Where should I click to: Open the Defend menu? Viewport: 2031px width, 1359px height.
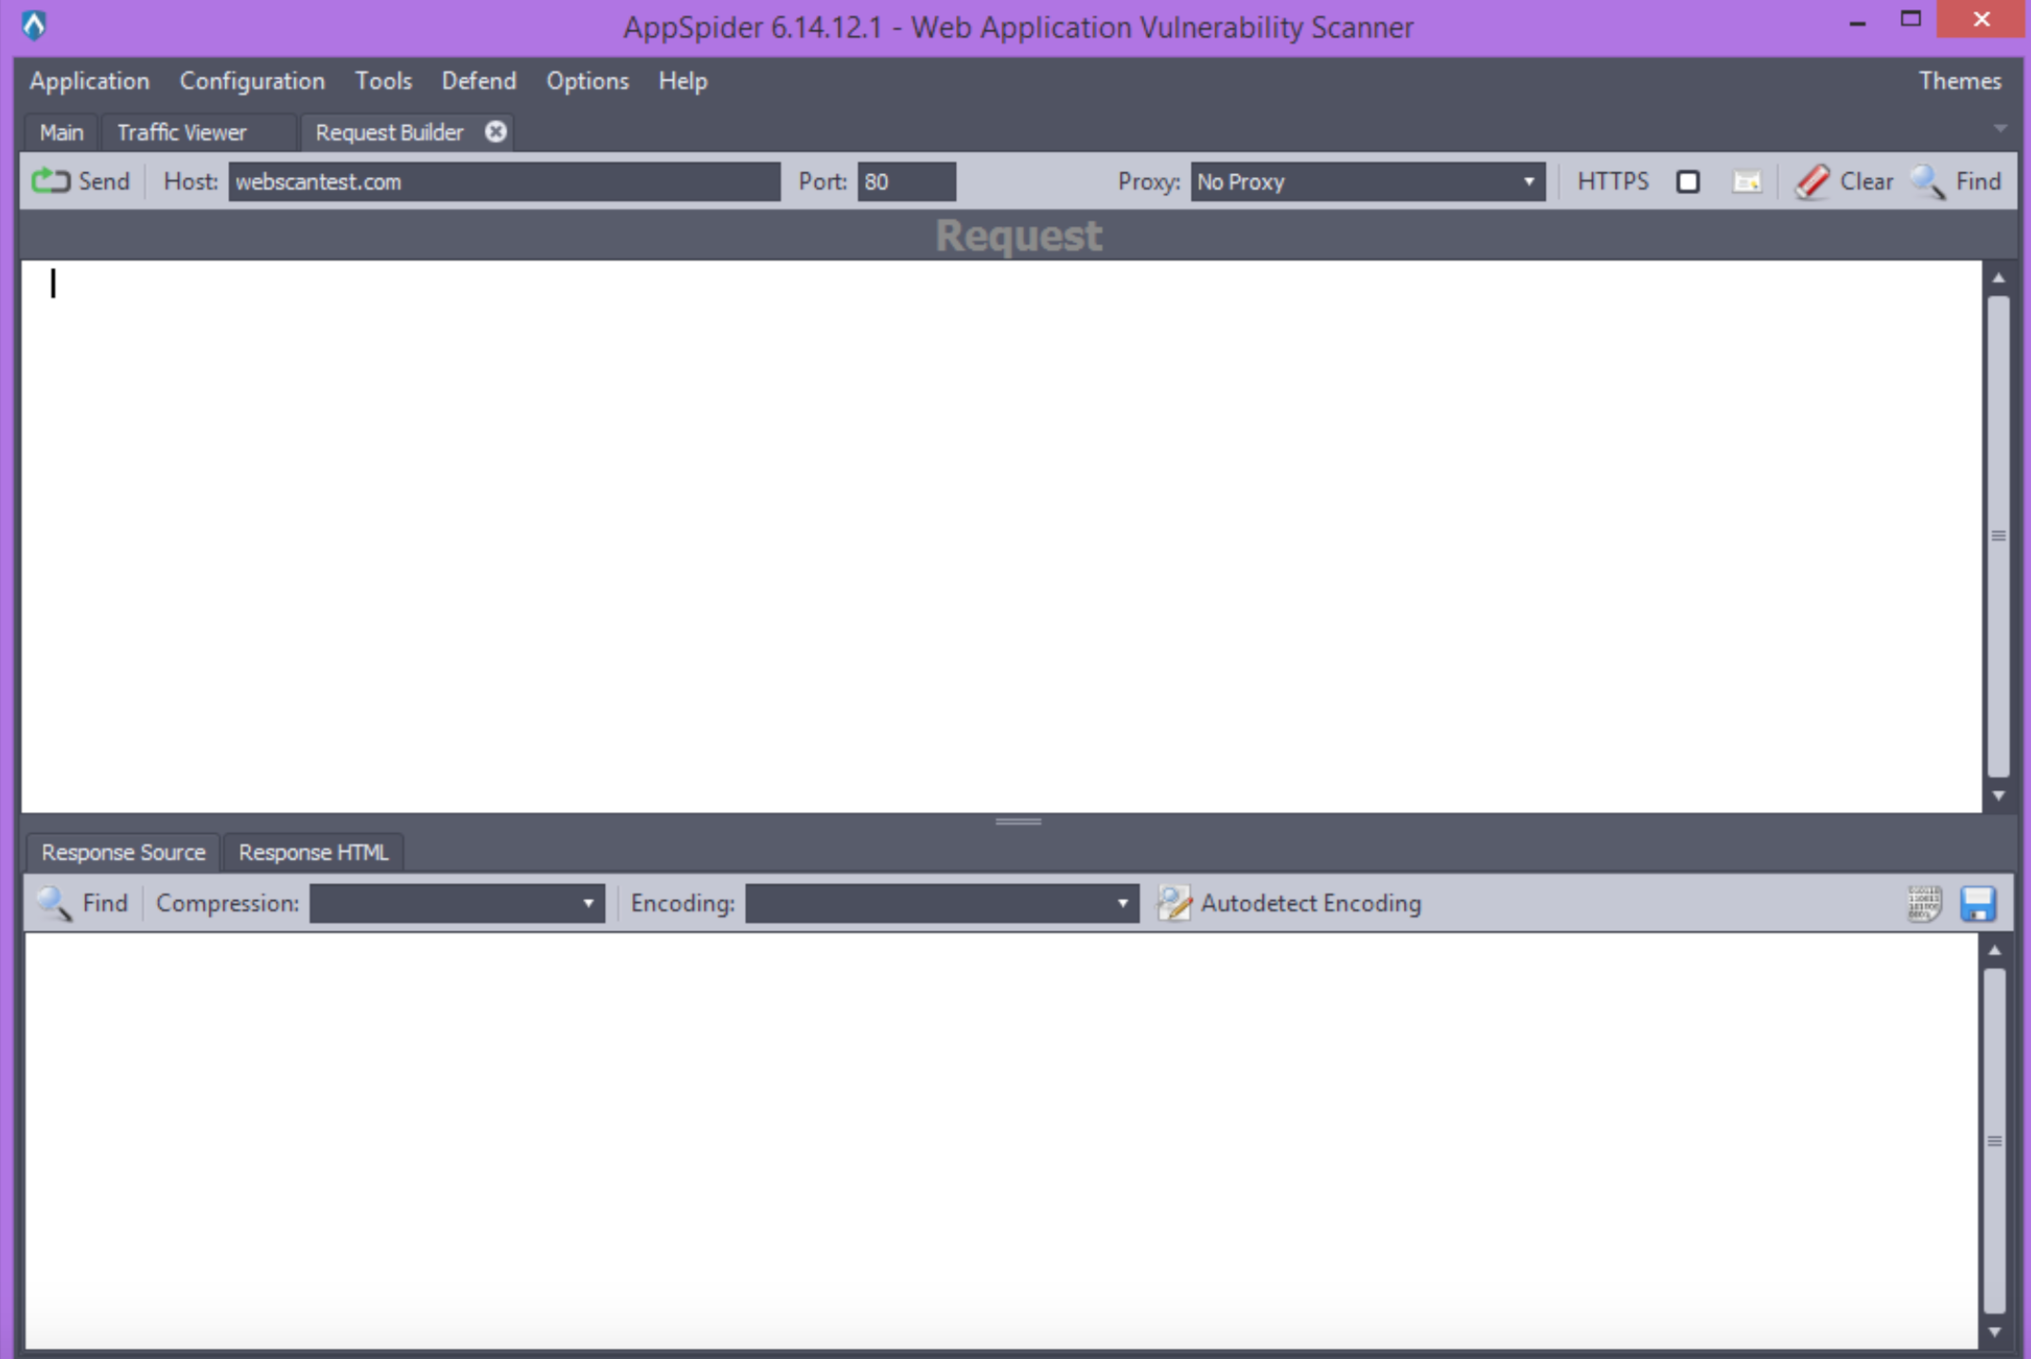(479, 81)
